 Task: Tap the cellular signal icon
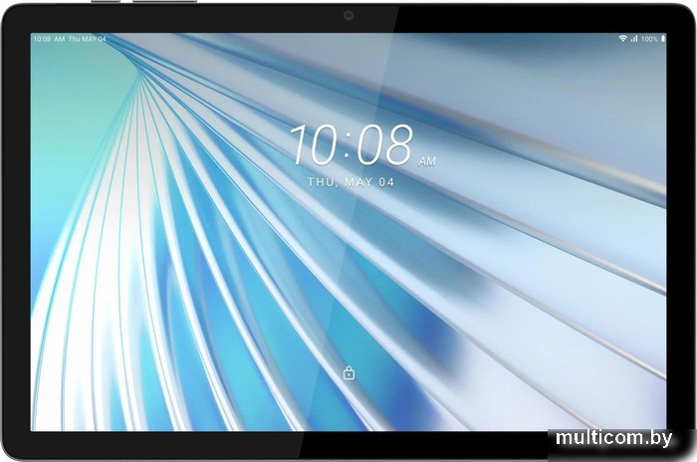pyautogui.click(x=634, y=39)
